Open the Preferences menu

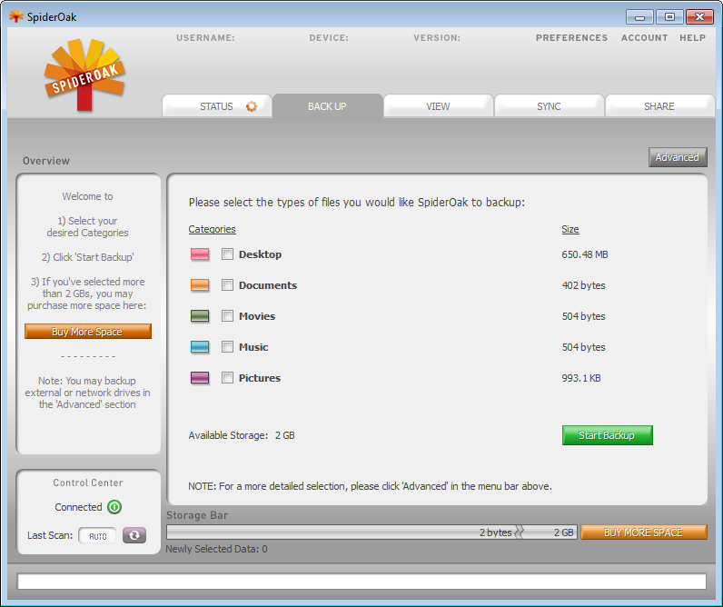point(571,38)
